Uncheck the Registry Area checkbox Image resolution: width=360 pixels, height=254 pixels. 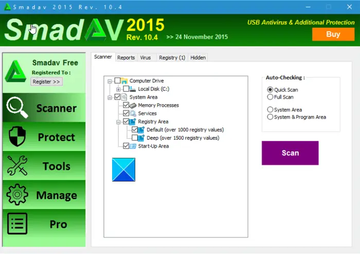(x=126, y=121)
